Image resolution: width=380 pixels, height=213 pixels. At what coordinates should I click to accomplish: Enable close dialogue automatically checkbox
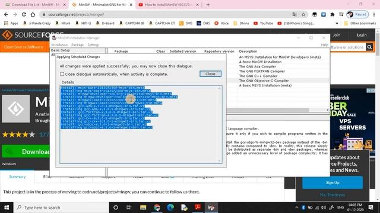click(x=62, y=74)
